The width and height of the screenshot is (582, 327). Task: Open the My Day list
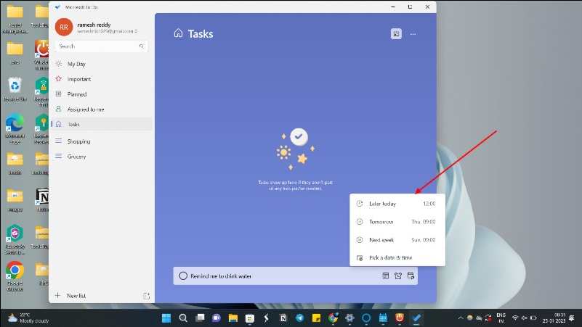(x=76, y=64)
